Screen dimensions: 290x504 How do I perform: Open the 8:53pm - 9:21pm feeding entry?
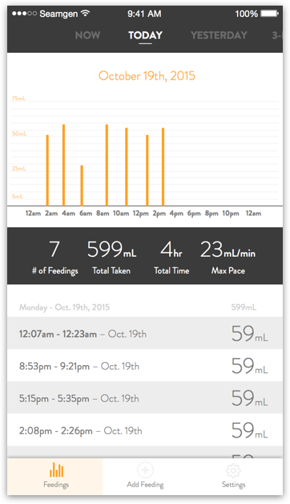click(x=145, y=365)
